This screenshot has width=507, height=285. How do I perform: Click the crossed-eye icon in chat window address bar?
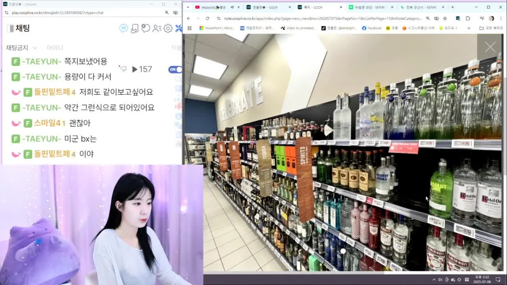[x=175, y=13]
